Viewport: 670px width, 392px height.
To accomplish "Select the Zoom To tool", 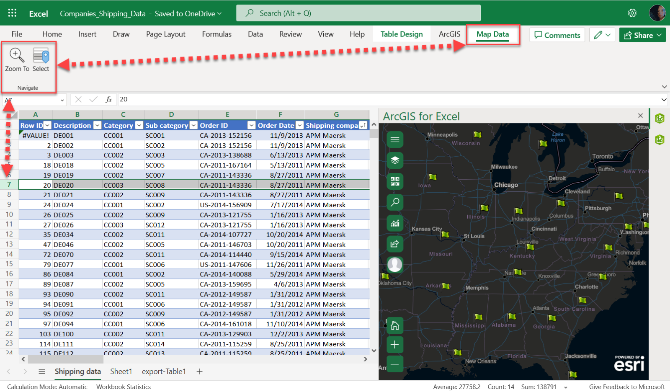I will [17, 60].
